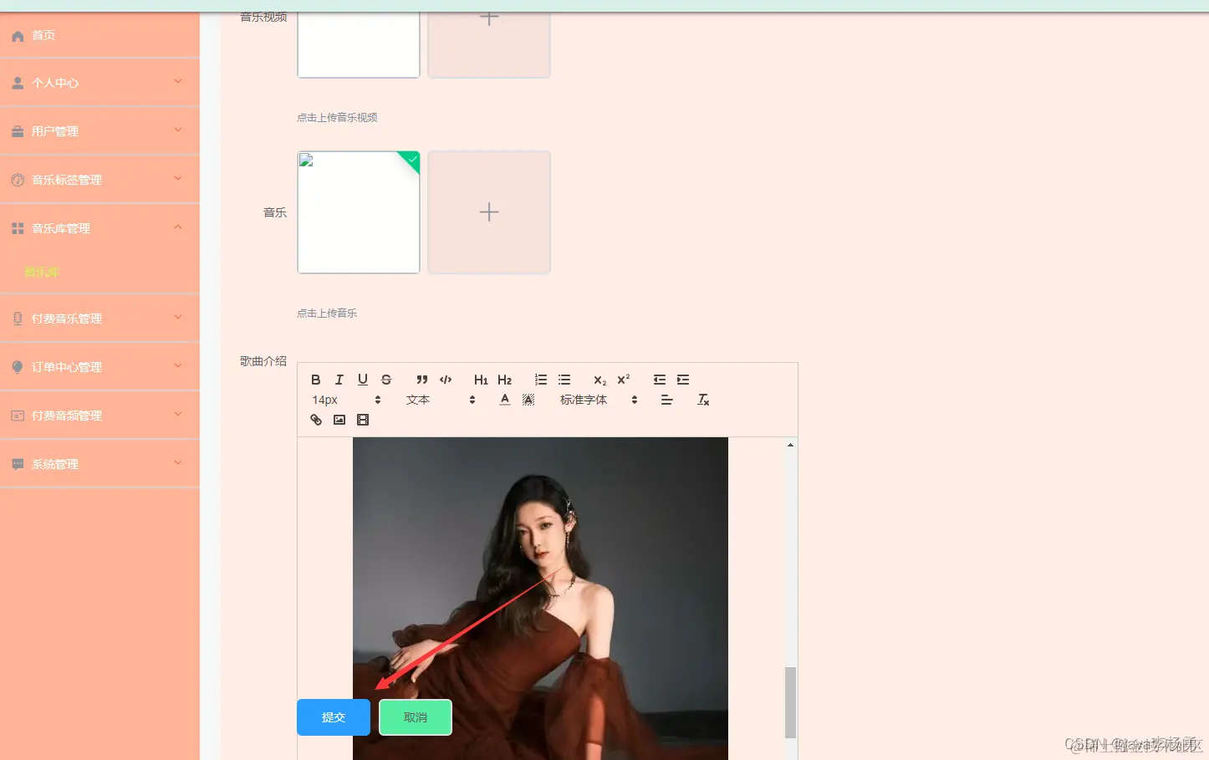Expand the 音乐标签管理 chevron

pyautogui.click(x=177, y=178)
